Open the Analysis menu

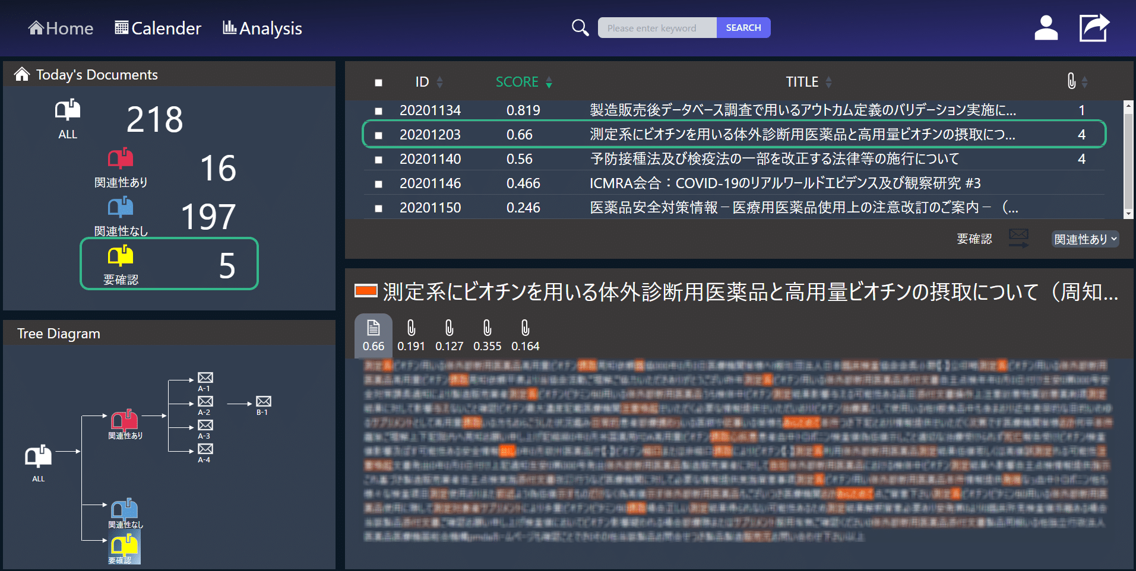click(262, 28)
